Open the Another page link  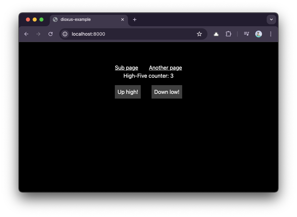165,68
